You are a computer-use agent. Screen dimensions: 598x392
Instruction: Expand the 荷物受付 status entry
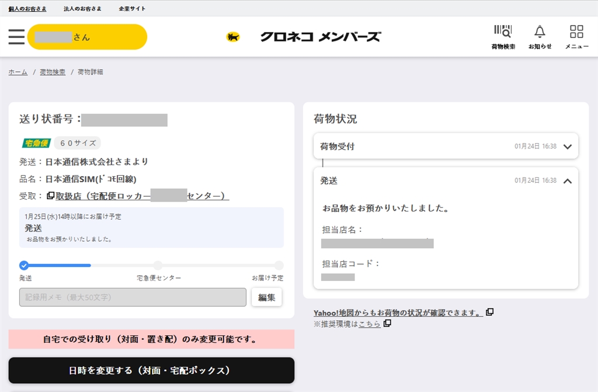[x=446, y=146]
